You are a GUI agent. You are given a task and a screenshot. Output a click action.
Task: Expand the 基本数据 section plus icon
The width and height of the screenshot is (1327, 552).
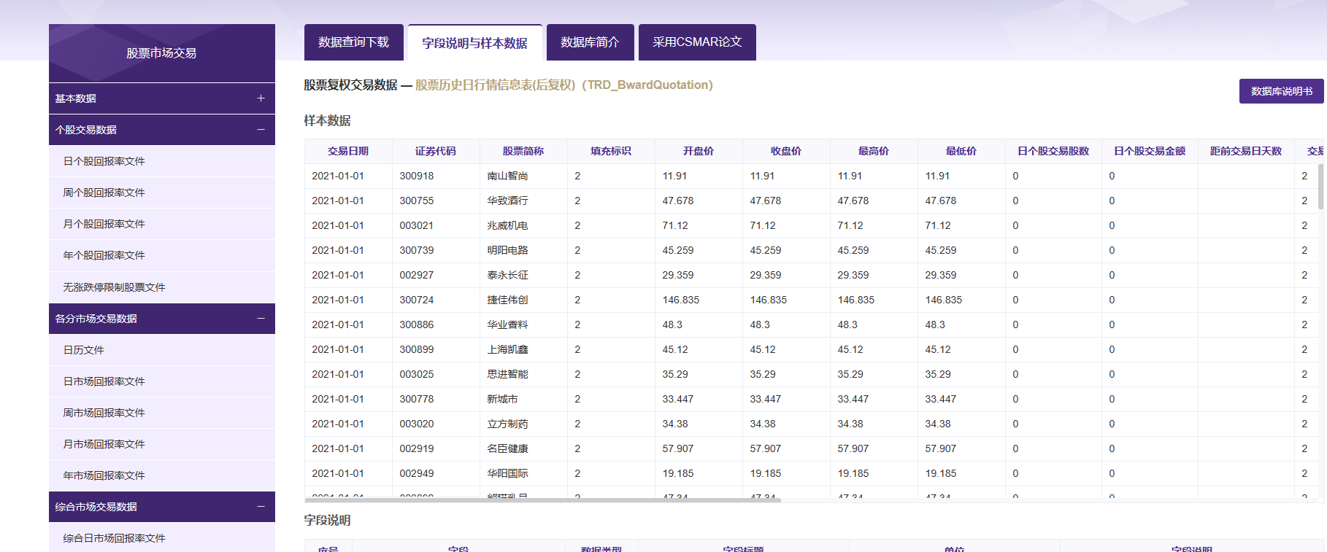[261, 98]
